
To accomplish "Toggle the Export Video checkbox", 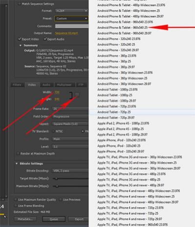I will point(20,39).
